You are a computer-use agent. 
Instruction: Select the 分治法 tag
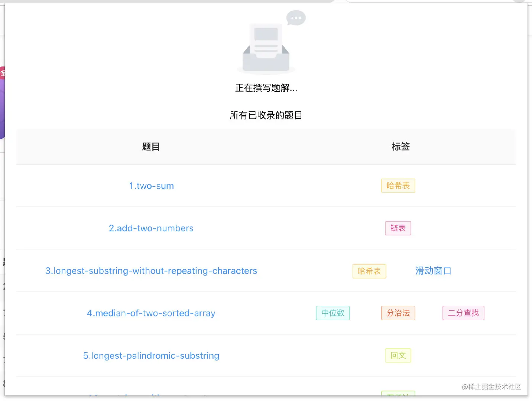point(398,313)
